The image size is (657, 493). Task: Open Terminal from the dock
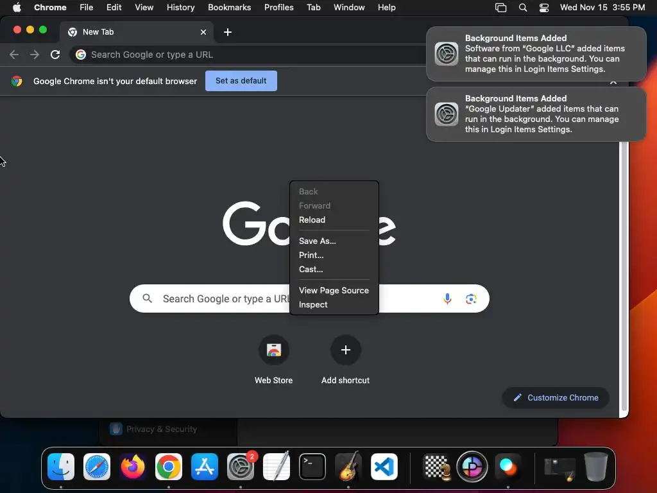pyautogui.click(x=312, y=467)
